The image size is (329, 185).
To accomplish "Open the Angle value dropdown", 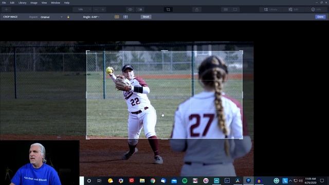I will point(91,17).
